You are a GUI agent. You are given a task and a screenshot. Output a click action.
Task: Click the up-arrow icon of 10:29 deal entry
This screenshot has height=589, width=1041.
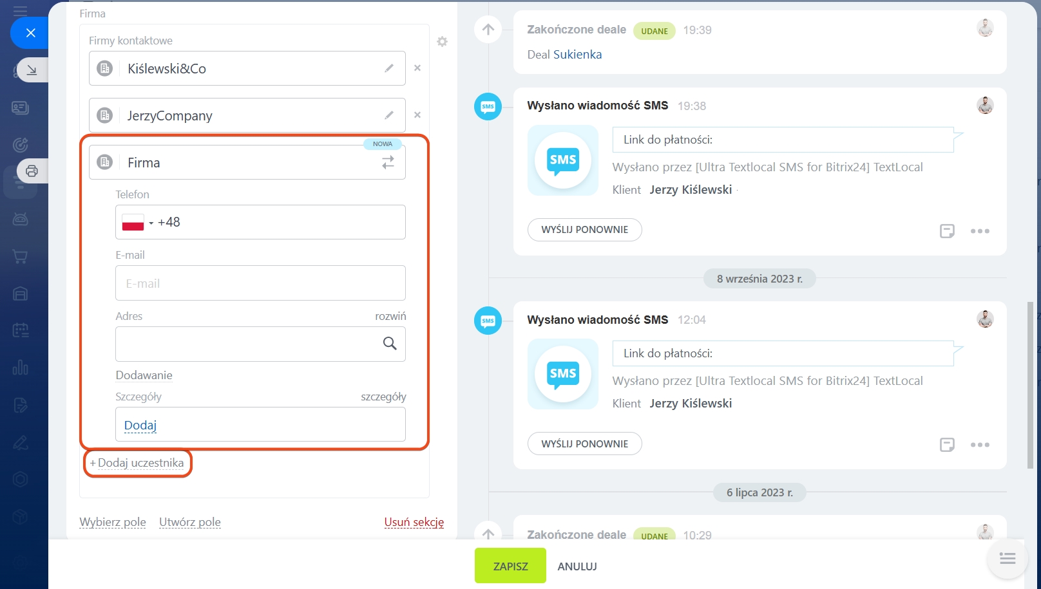coord(488,534)
